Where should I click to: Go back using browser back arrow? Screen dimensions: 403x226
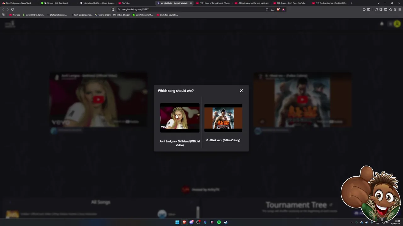tap(3, 9)
